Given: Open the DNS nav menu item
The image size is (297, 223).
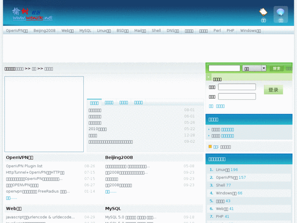Looking at the screenshot, I should [173, 31].
